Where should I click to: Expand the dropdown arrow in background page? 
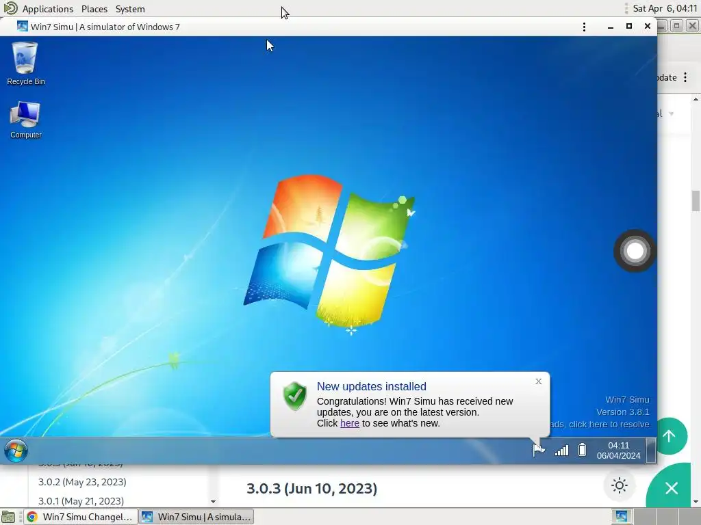[671, 114]
